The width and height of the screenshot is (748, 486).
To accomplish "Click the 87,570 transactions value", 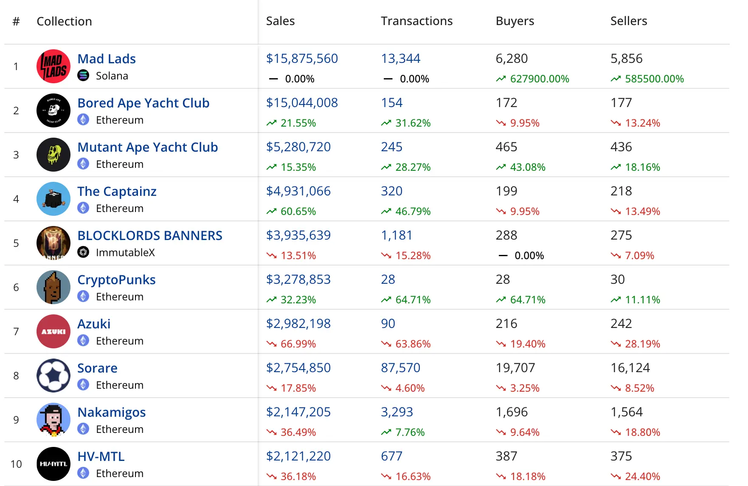I will tap(401, 368).
